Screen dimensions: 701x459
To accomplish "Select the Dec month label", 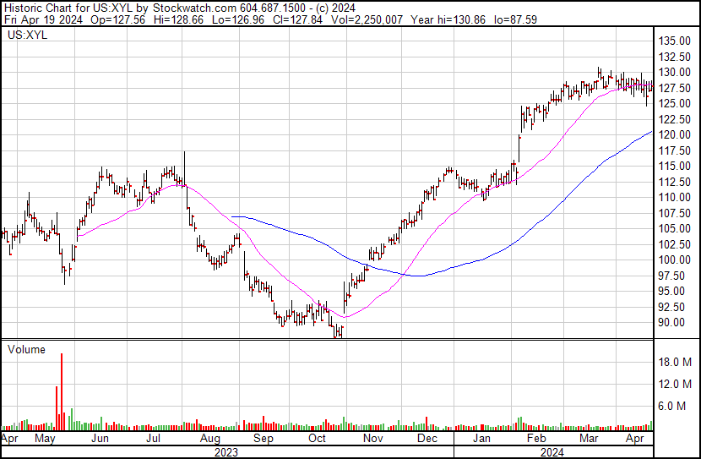I will coord(427,438).
